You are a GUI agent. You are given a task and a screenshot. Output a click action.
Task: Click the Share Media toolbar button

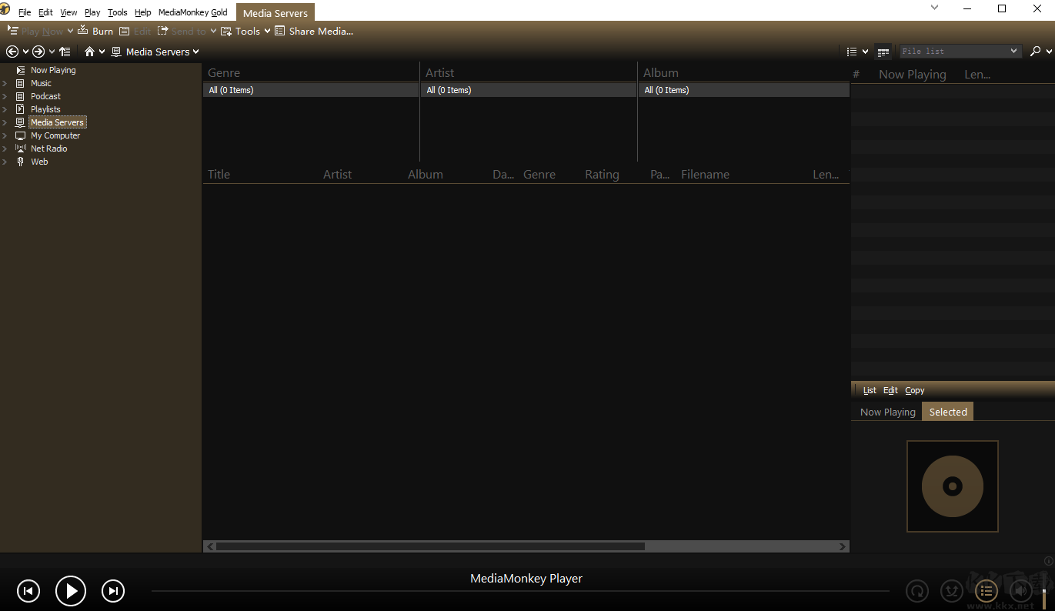click(x=314, y=32)
